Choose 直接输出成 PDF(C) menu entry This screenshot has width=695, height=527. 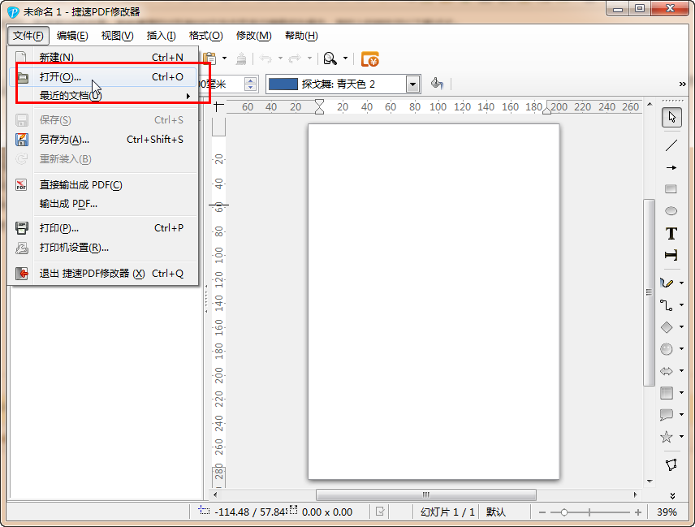pos(103,185)
